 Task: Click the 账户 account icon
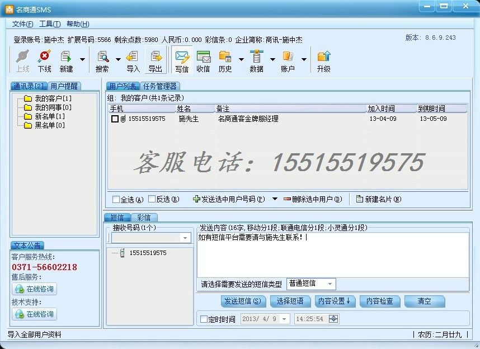(x=288, y=60)
